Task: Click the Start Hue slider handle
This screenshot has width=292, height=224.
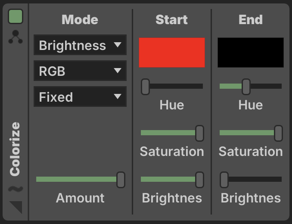Action: pyautogui.click(x=146, y=87)
